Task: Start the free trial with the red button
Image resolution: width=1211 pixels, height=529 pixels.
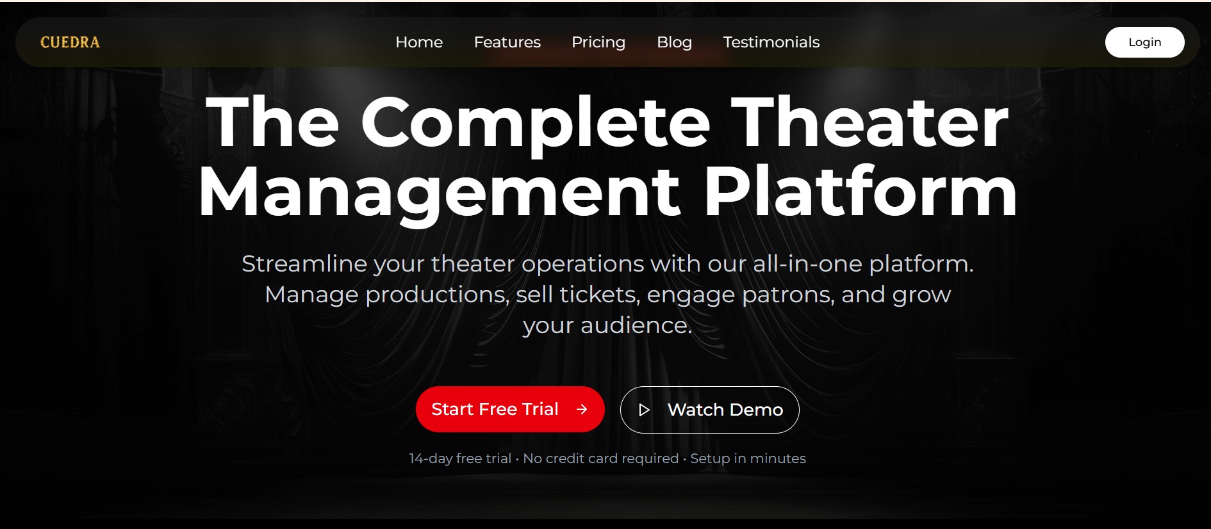Action: coord(510,409)
